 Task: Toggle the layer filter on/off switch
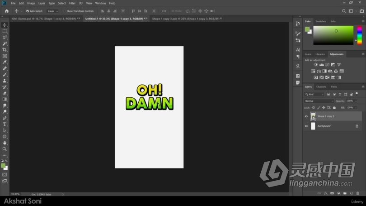357,94
